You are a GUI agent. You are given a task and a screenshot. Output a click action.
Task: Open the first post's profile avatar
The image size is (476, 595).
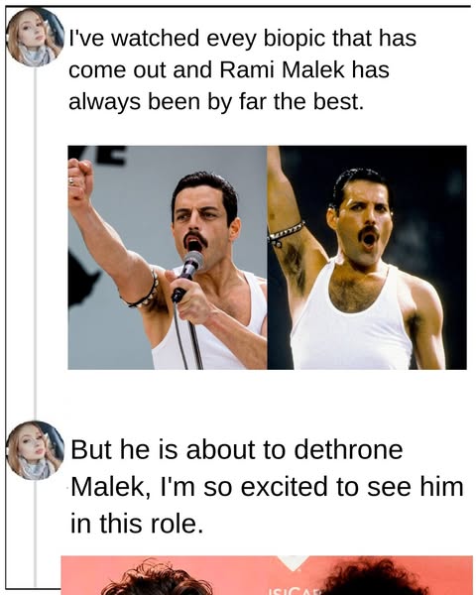point(36,38)
